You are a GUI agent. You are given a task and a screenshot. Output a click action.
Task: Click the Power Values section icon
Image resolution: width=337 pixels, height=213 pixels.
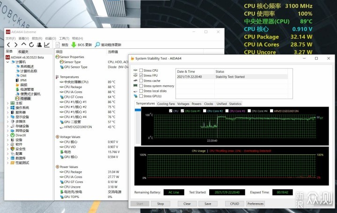pos(58,167)
